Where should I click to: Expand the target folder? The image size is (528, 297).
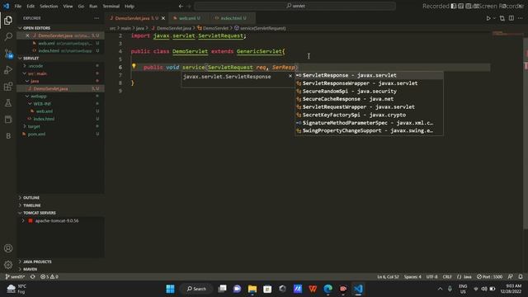coord(34,126)
